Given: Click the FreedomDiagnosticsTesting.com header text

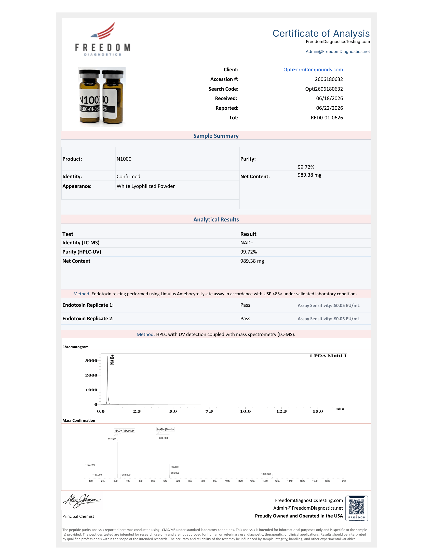Looking at the screenshot, I should tap(337, 41).
